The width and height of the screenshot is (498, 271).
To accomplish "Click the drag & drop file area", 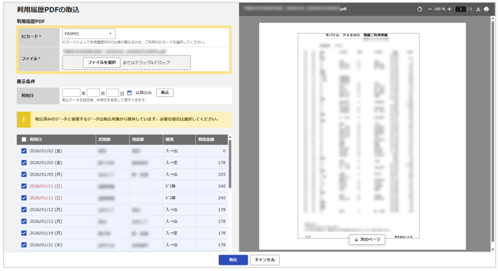I will click(127, 62).
